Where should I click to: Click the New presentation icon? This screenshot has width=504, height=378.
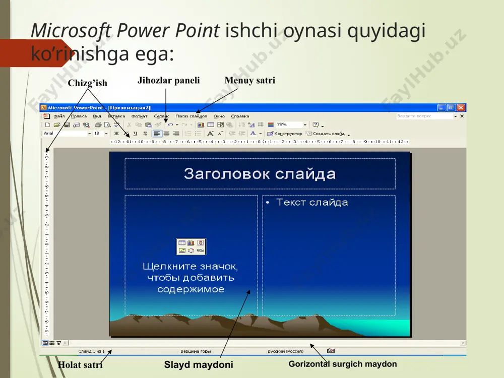click(x=47, y=124)
